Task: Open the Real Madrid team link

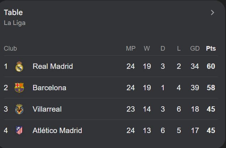Action: click(x=52, y=66)
